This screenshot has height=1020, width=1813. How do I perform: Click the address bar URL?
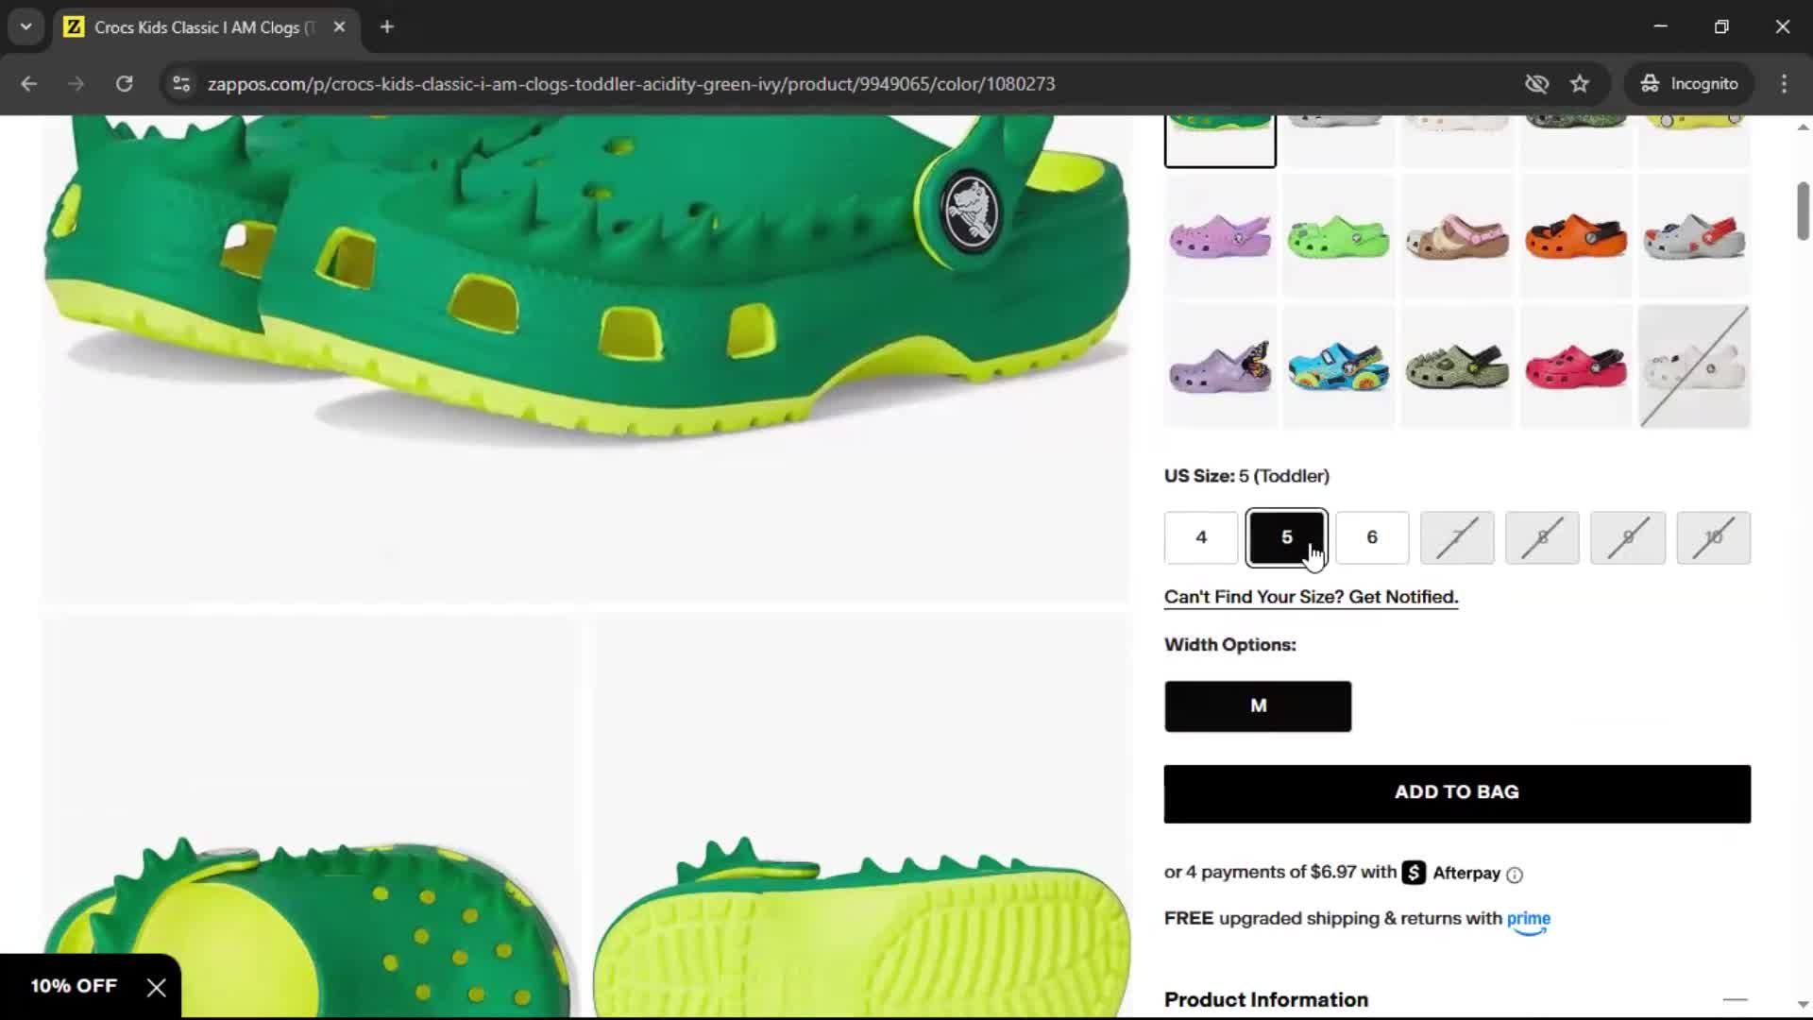[631, 84]
